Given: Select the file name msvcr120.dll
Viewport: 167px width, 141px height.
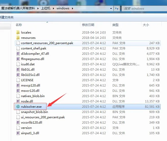Looking at the screenshot, I should click(30, 91).
